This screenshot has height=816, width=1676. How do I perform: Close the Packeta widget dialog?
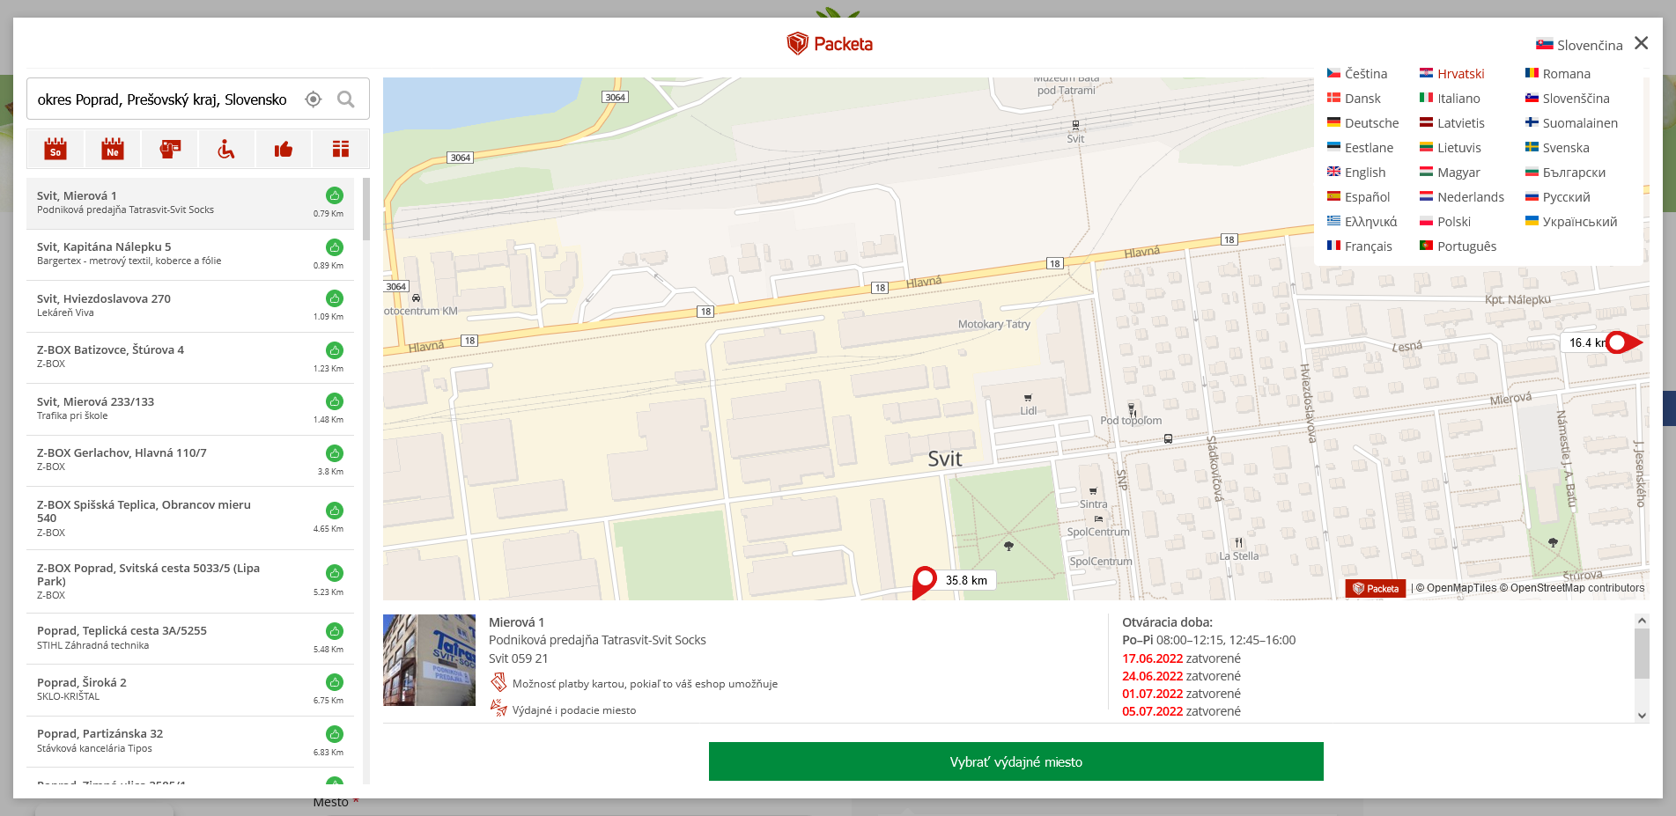click(x=1642, y=43)
